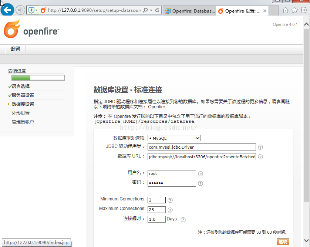Click the 服务器设置 sidebar step
The height and width of the screenshot is (247, 310).
(23, 95)
